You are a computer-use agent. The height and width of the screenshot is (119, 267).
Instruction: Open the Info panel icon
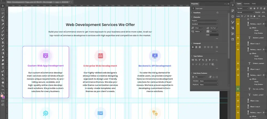pyautogui.click(x=233, y=17)
